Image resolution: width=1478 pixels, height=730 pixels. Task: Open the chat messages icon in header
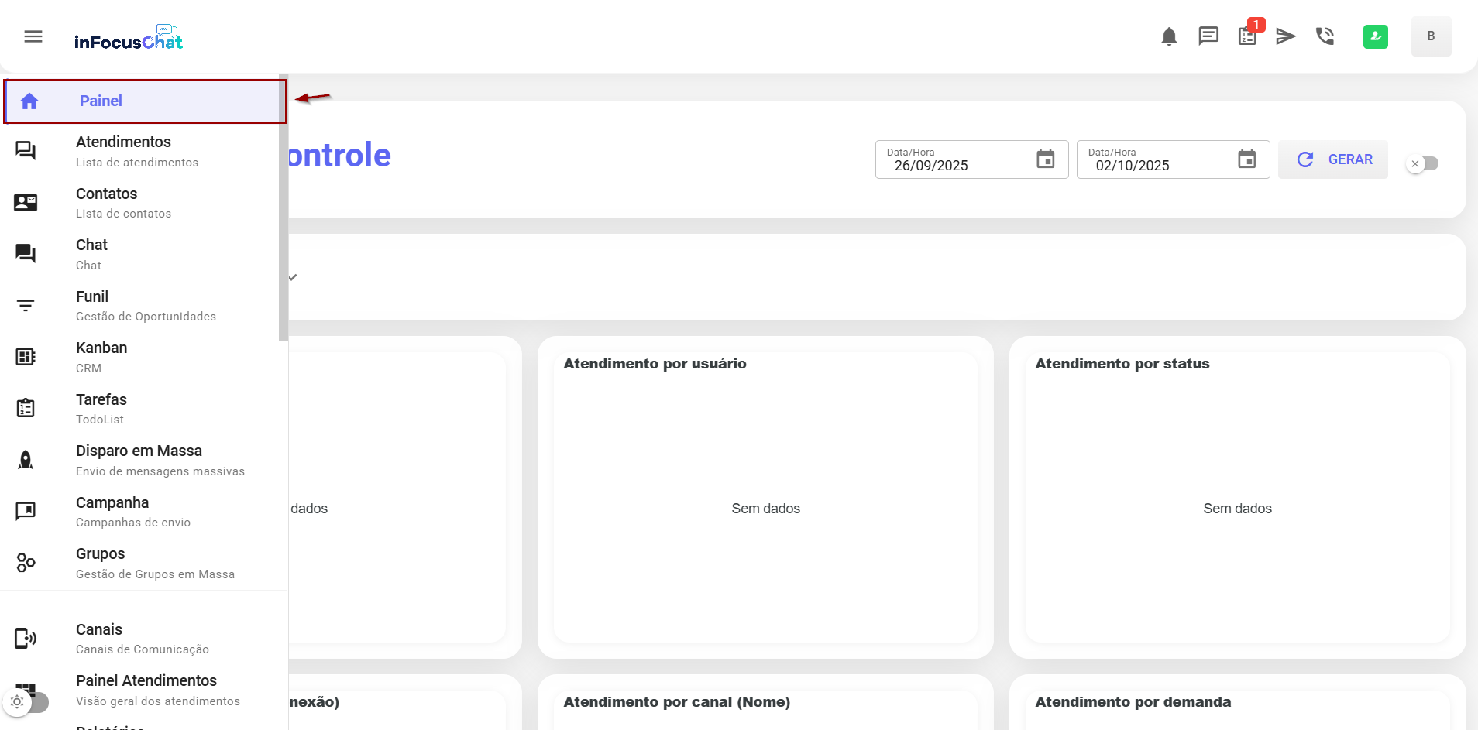point(1208,36)
